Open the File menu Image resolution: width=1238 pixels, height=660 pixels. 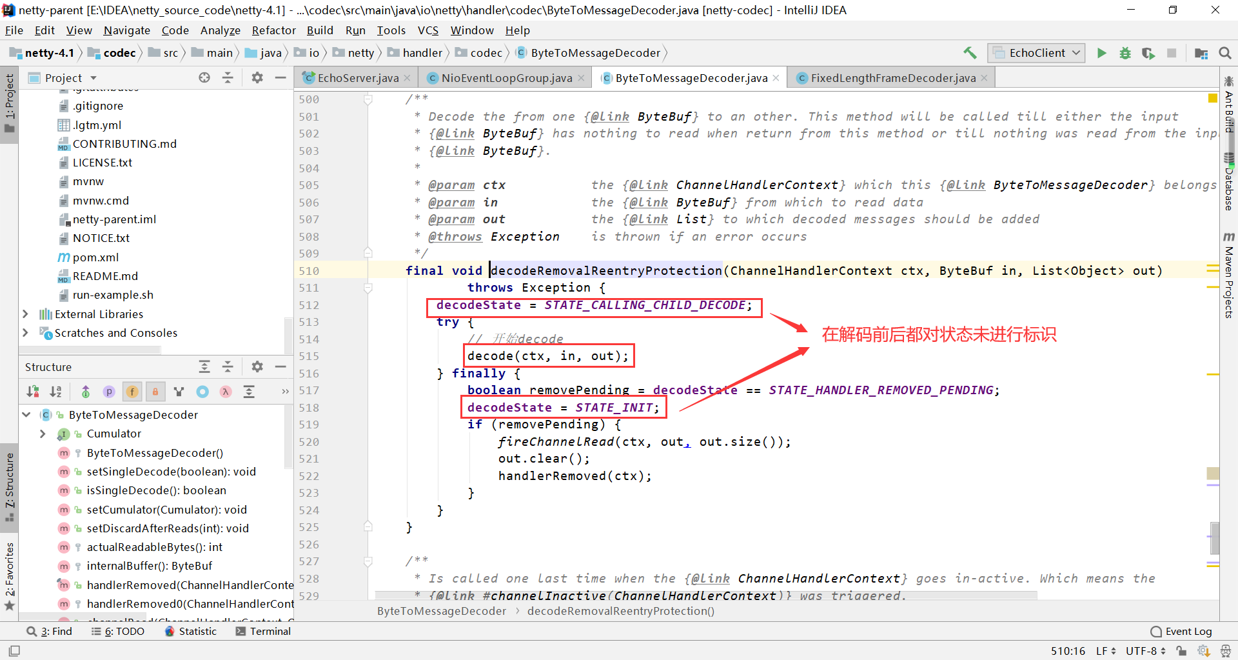click(14, 30)
